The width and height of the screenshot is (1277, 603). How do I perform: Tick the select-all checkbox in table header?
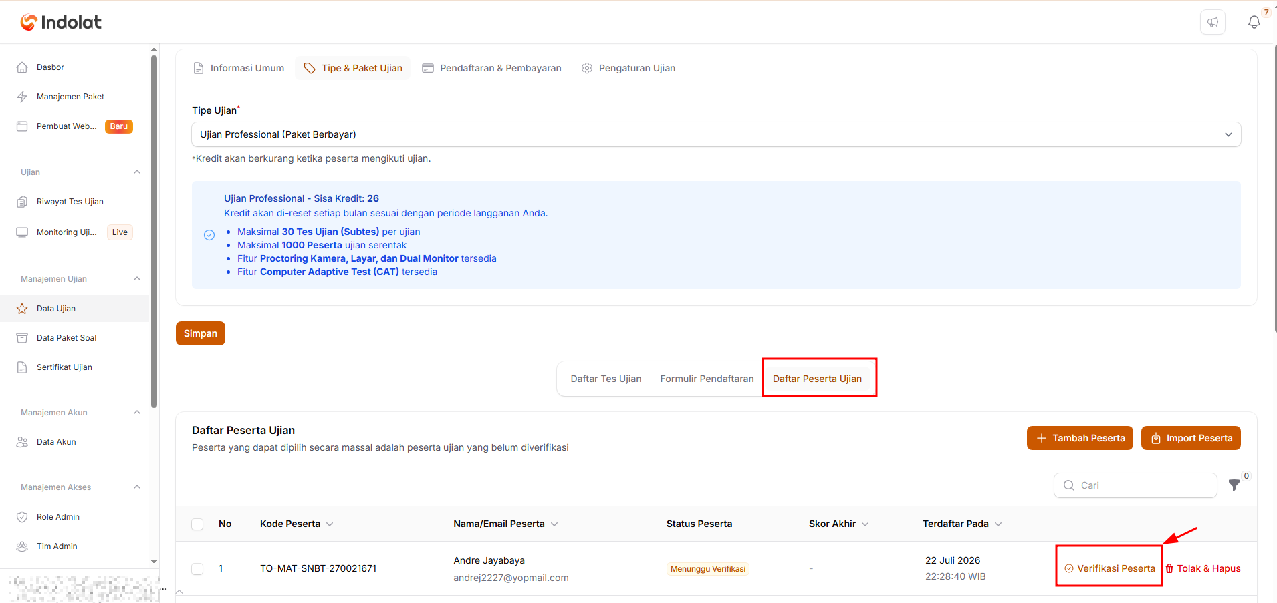pyautogui.click(x=197, y=524)
